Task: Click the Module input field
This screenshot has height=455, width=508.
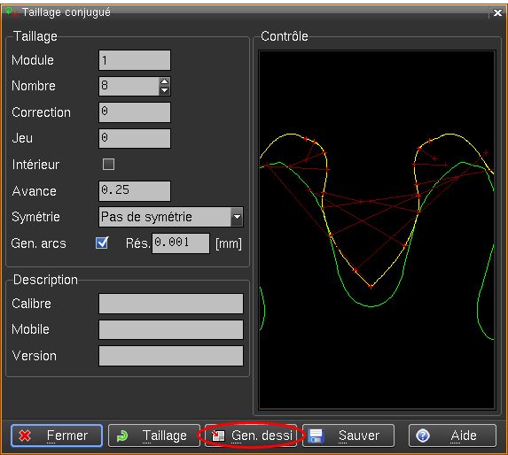Action: click(135, 60)
